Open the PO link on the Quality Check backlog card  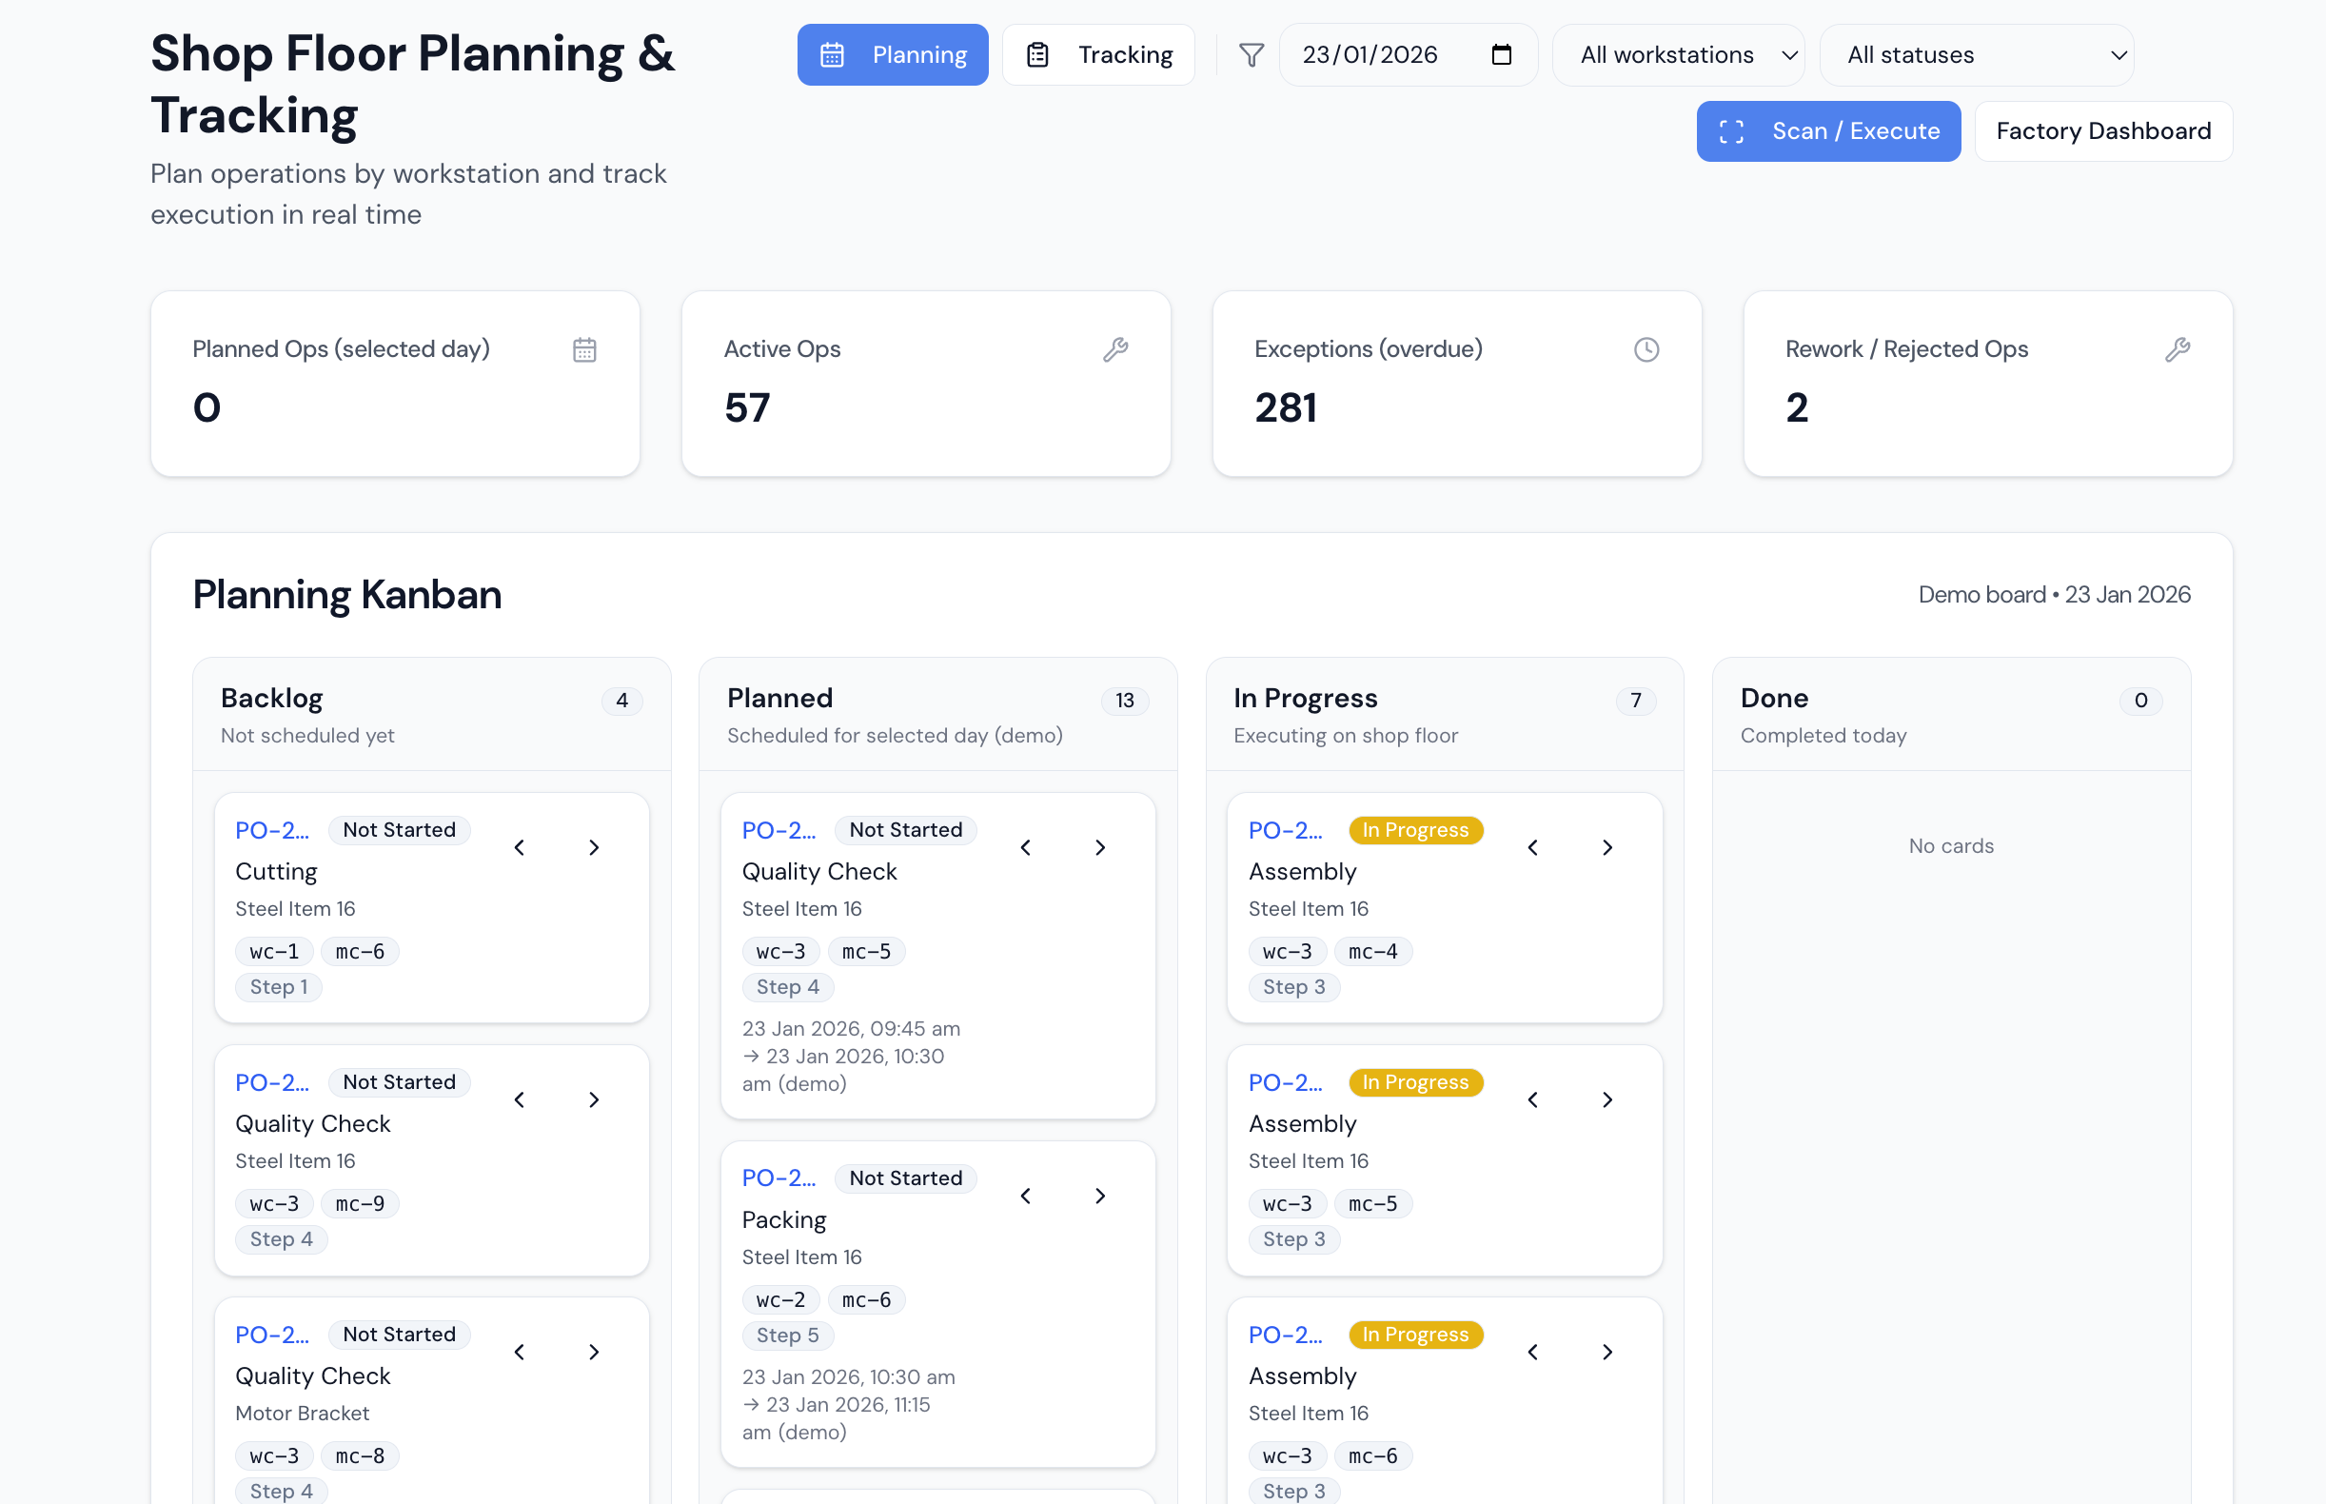272,1082
